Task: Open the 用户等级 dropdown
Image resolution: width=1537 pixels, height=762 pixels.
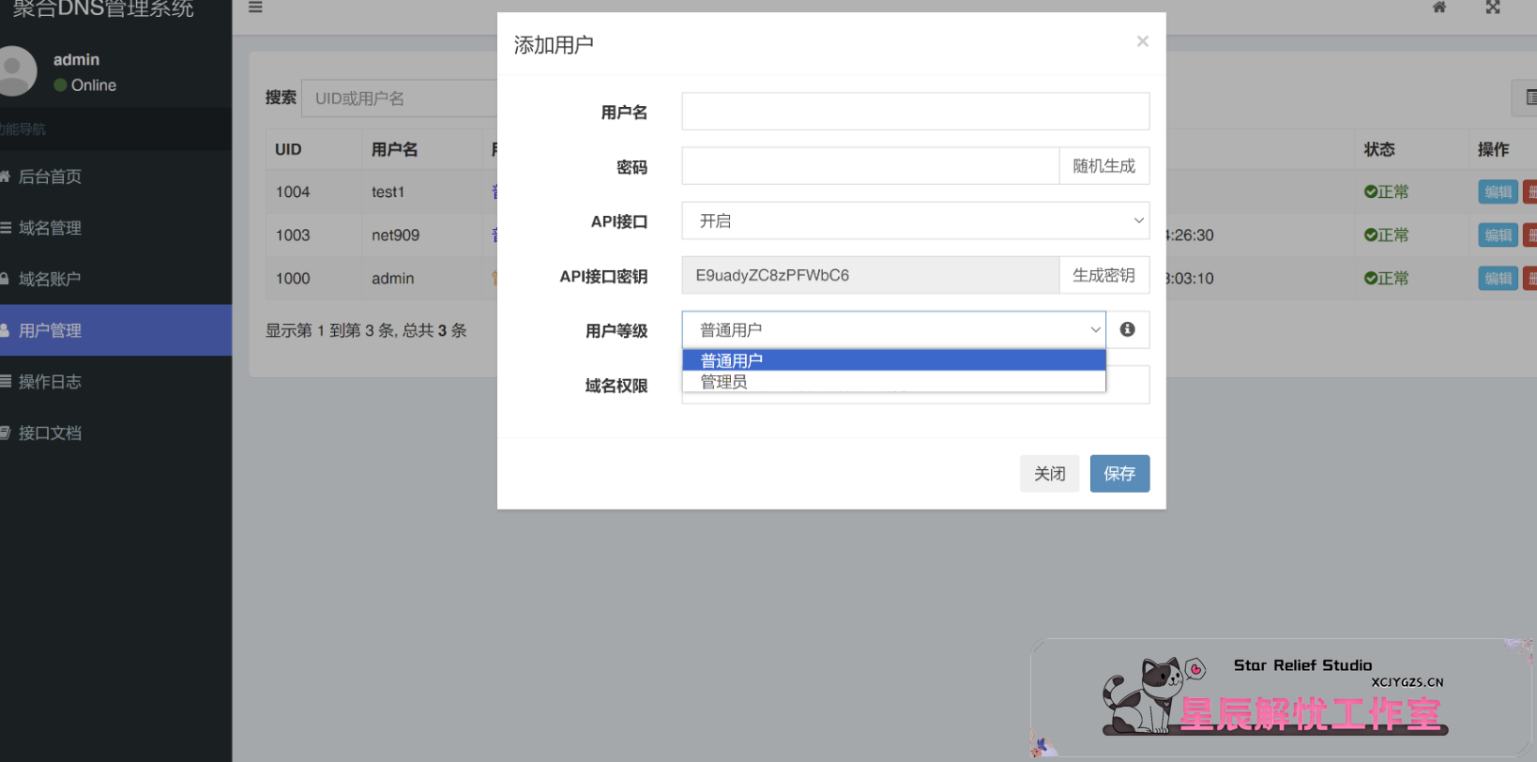Action: click(893, 329)
